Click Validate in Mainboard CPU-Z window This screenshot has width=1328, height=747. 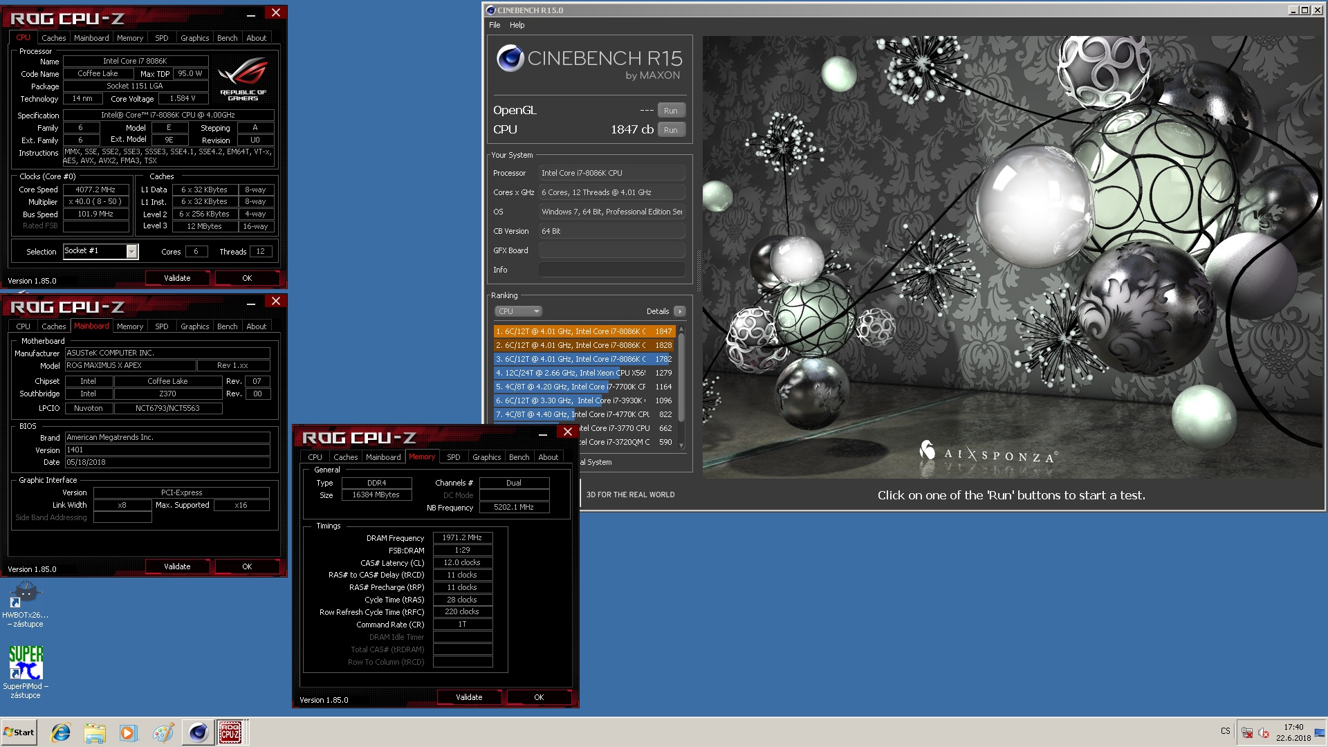coord(177,566)
